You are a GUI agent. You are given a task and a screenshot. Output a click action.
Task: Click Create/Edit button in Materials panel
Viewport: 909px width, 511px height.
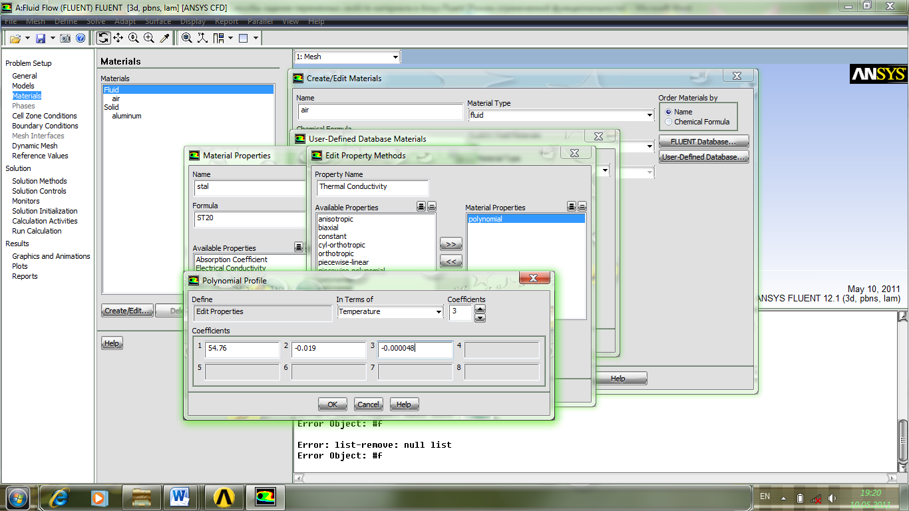[128, 311]
